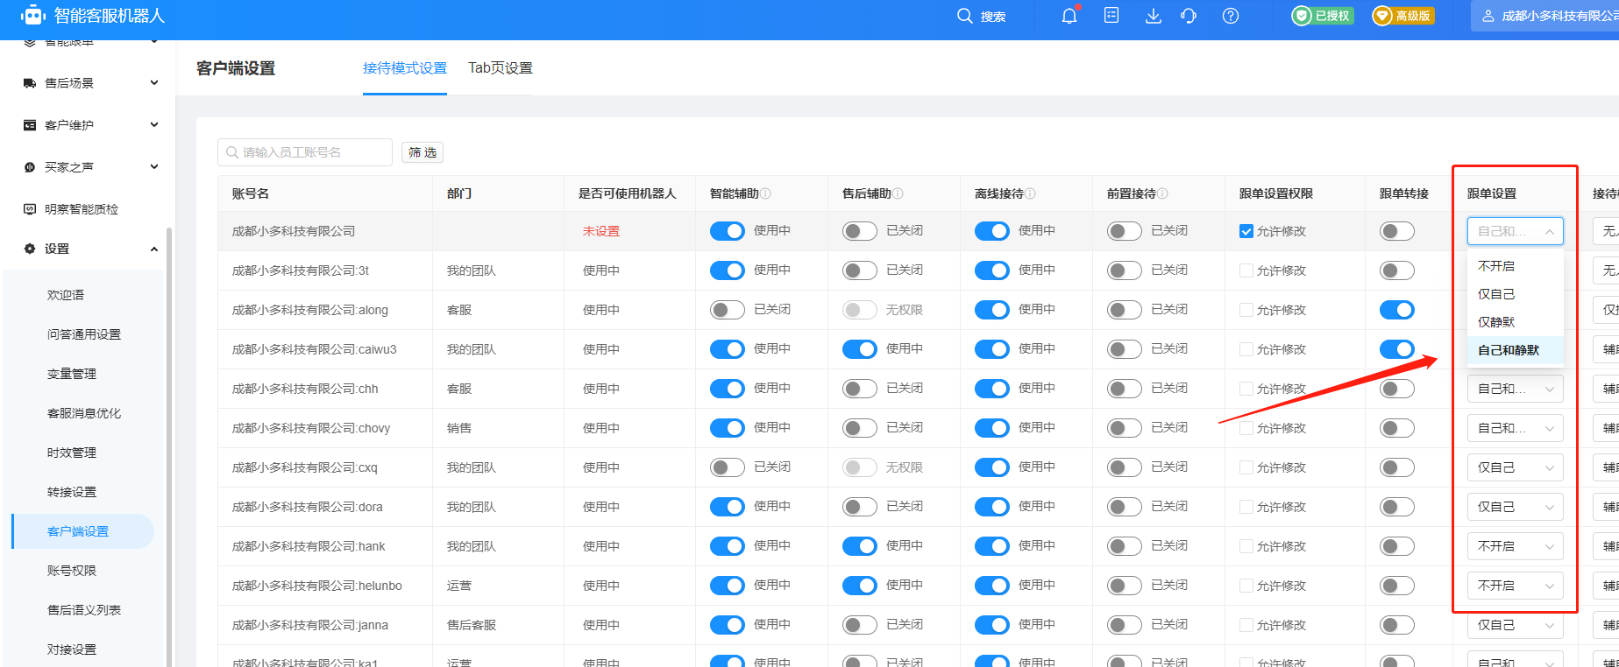Click the download icon in header
The height and width of the screenshot is (667, 1619).
click(x=1154, y=16)
